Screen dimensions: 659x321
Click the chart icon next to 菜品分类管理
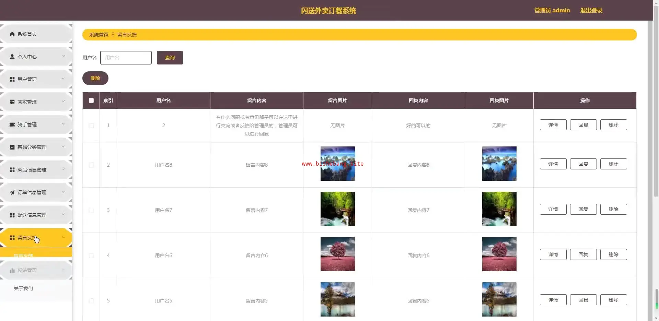[12, 147]
